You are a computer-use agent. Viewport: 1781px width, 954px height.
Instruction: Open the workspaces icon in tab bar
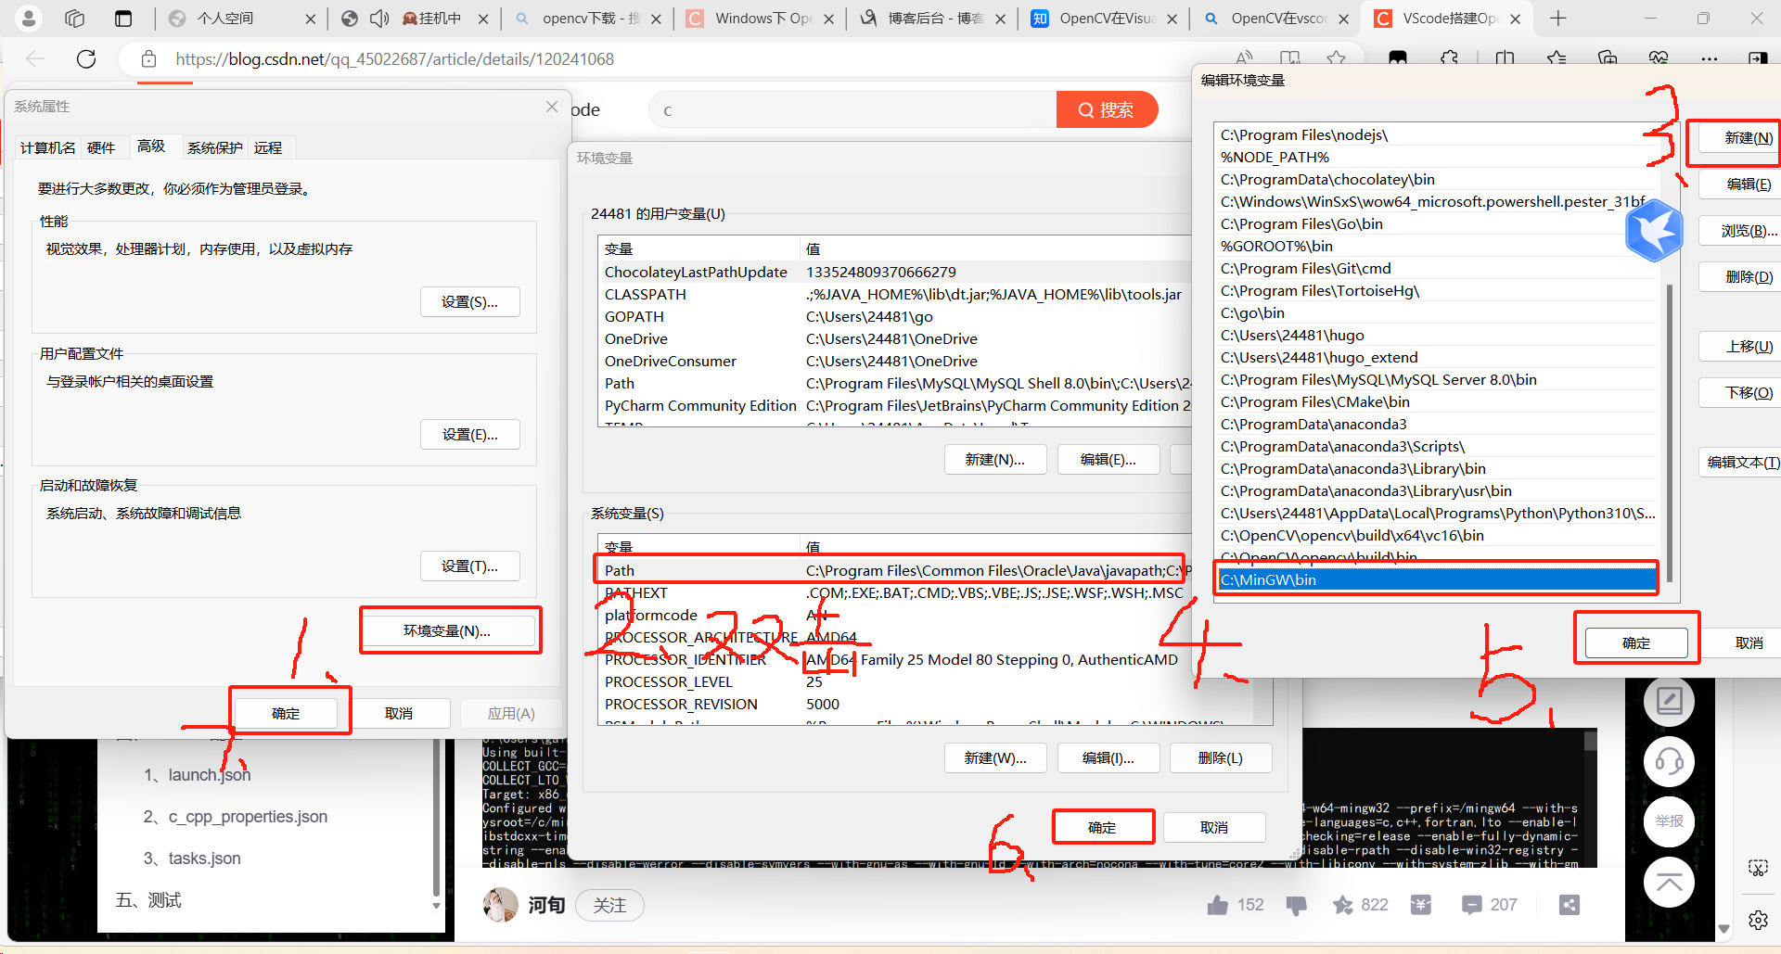tap(75, 18)
